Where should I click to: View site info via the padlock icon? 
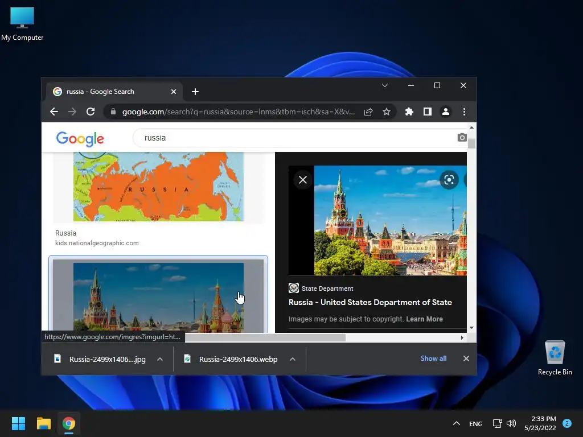(113, 112)
